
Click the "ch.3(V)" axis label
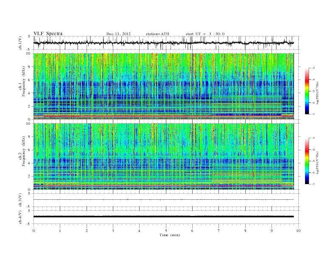click(20, 200)
